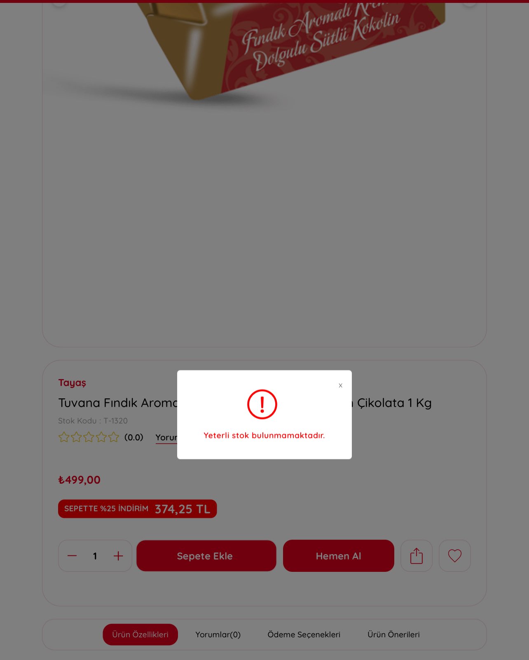Open the Ödeme Seçenekleri tab
529x660 pixels.
(304, 634)
